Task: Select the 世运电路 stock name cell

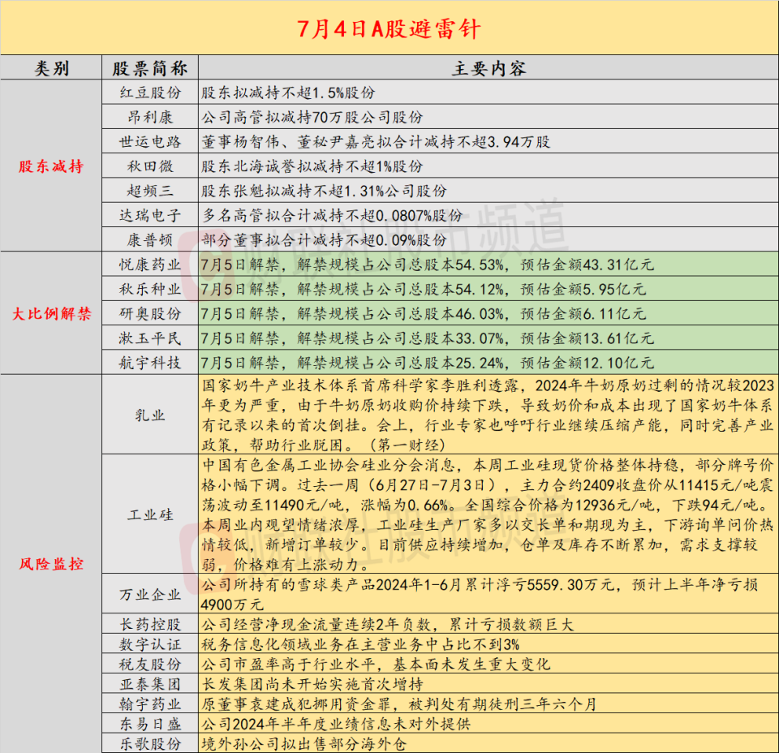Action: (150, 141)
